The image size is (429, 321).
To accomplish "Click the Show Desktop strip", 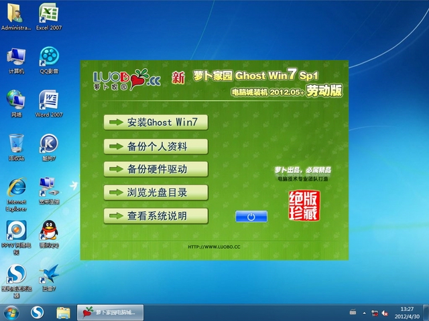I will click(426, 313).
